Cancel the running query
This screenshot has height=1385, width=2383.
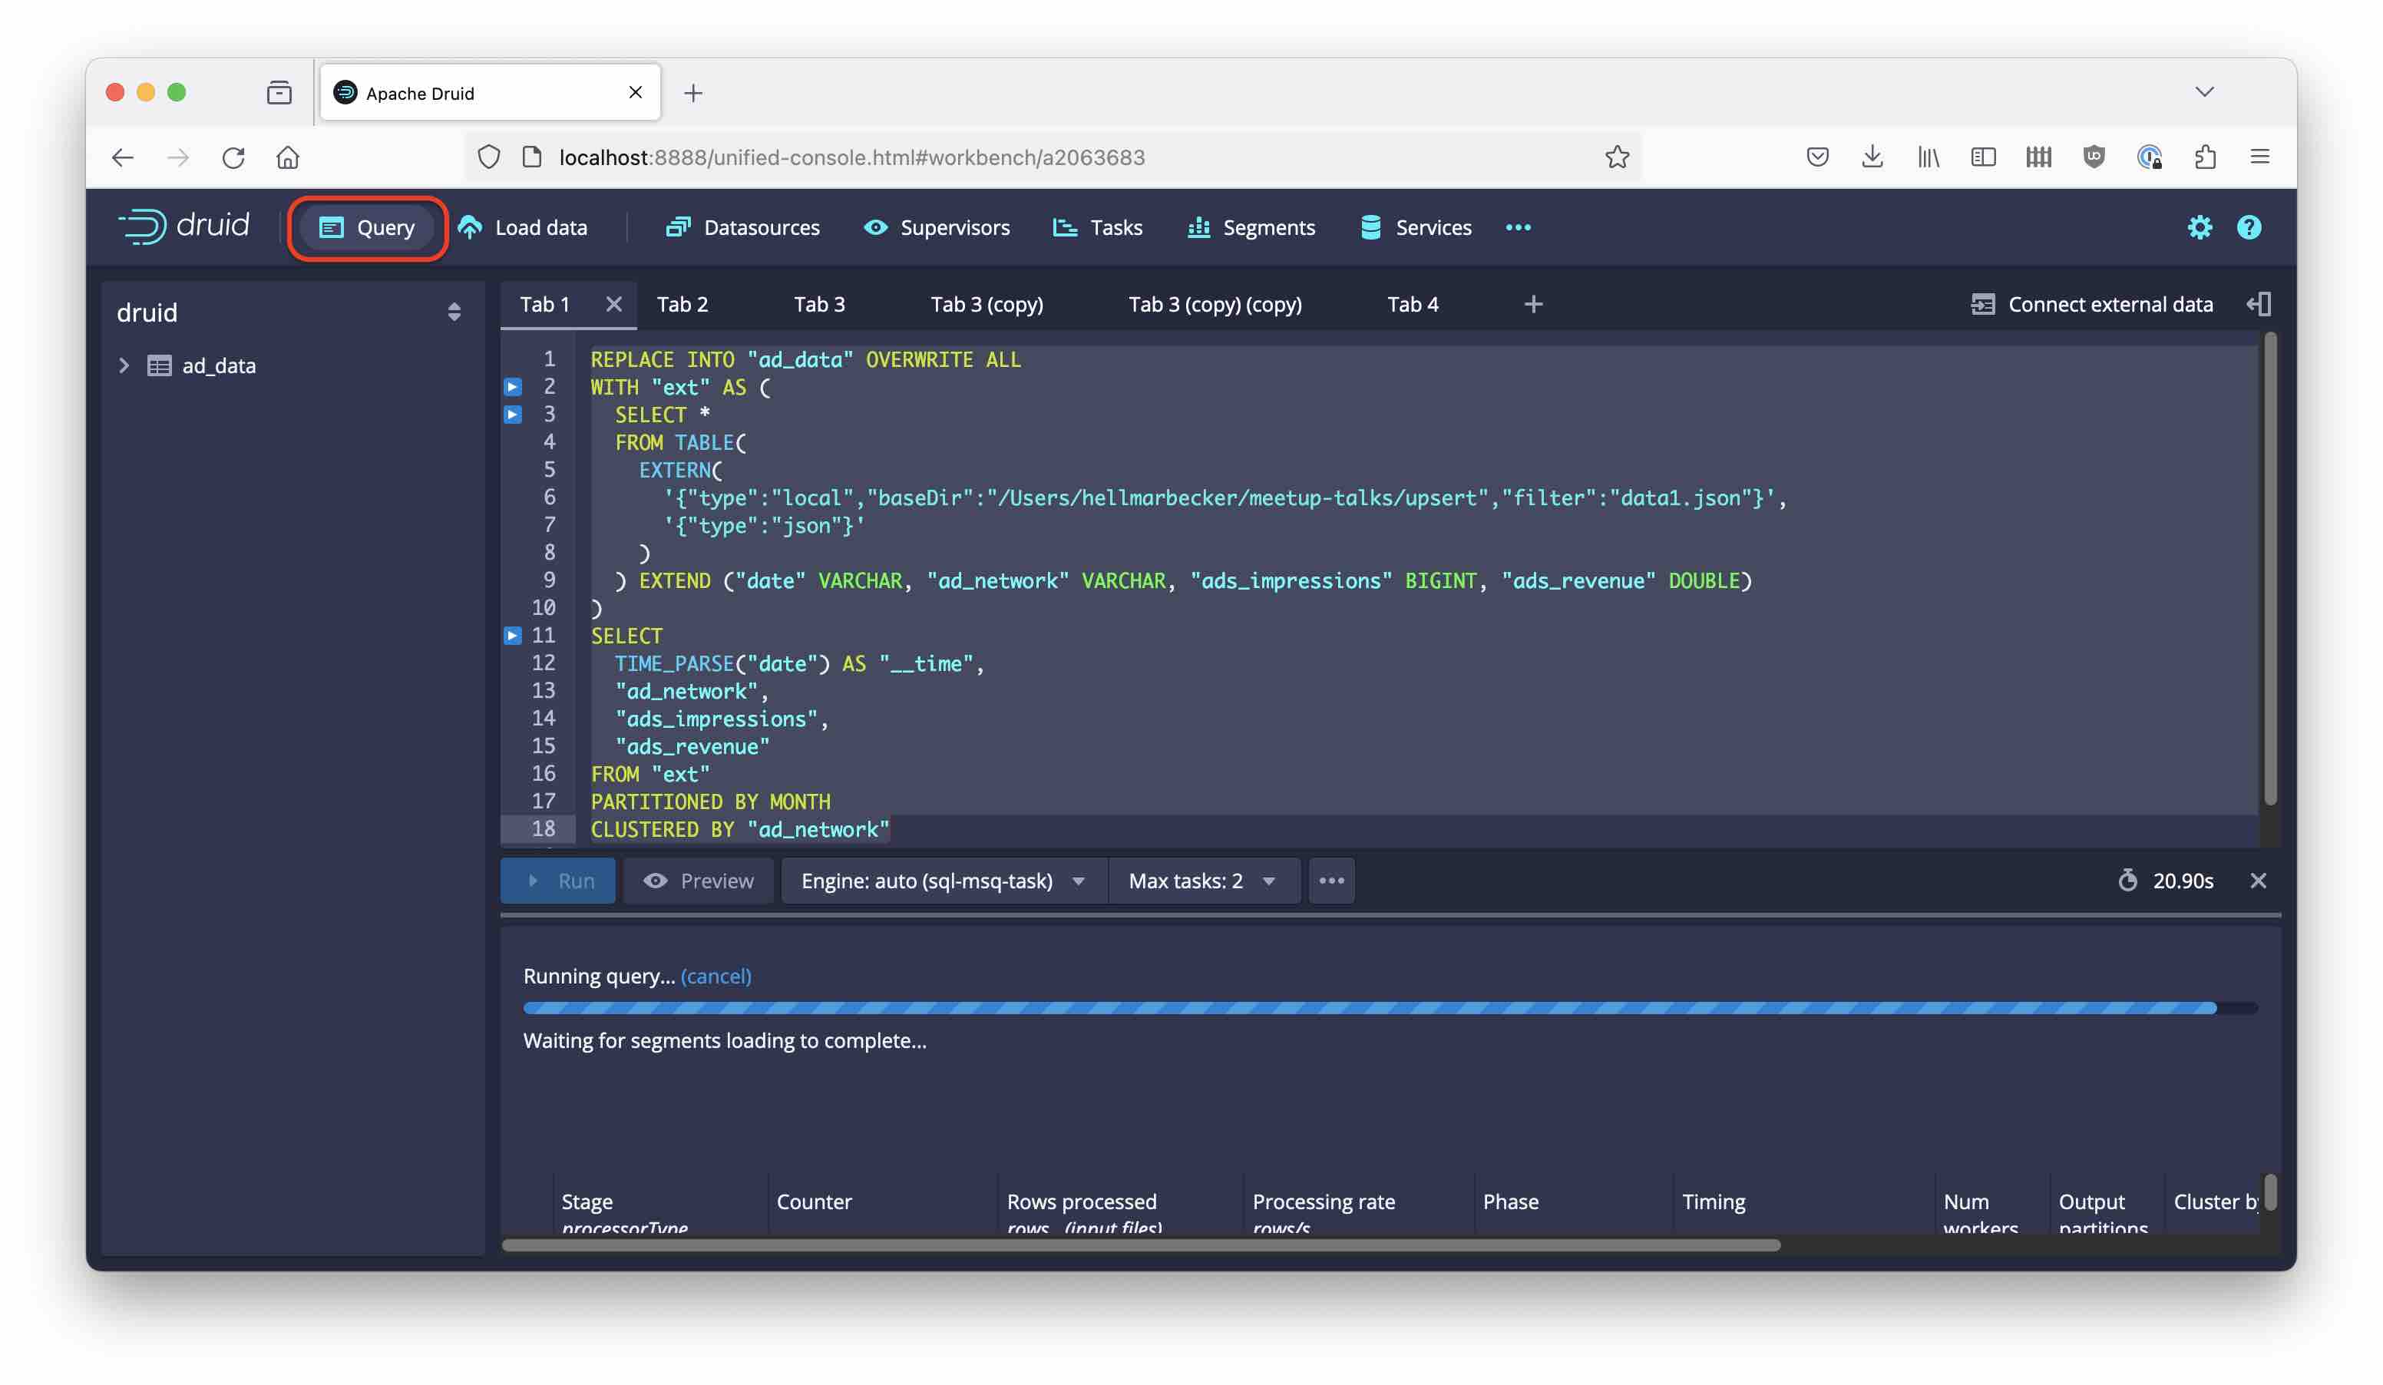[x=716, y=976]
